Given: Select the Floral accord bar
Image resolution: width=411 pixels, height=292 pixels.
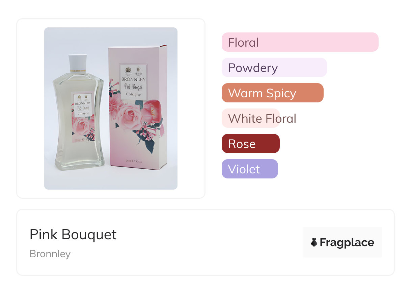Looking at the screenshot, I should (x=300, y=42).
